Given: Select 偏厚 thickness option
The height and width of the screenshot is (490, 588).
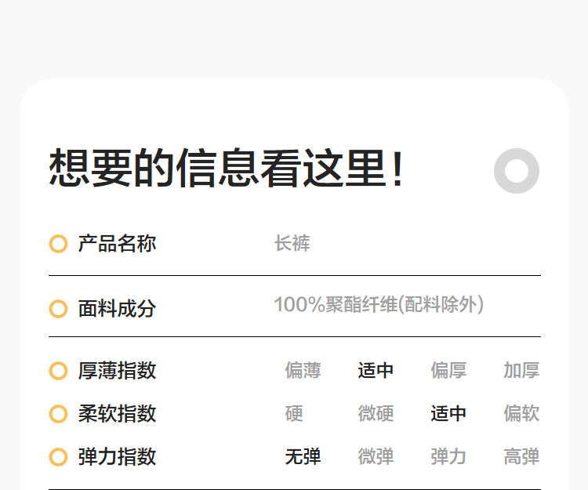Looking at the screenshot, I should pyautogui.click(x=448, y=371).
